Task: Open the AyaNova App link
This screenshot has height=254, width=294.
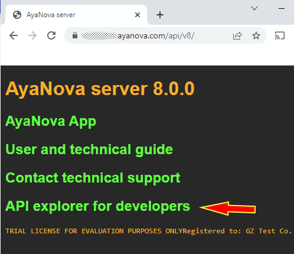Action: [51, 121]
